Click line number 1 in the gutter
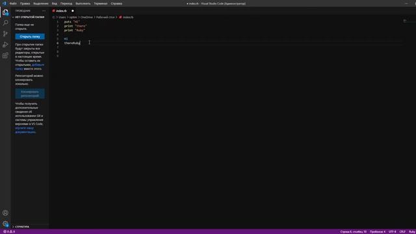The image size is (416, 234). [58, 21]
